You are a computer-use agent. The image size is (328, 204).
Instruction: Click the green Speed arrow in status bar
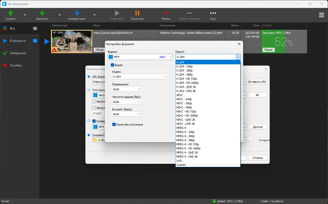pyautogui.click(x=214, y=201)
